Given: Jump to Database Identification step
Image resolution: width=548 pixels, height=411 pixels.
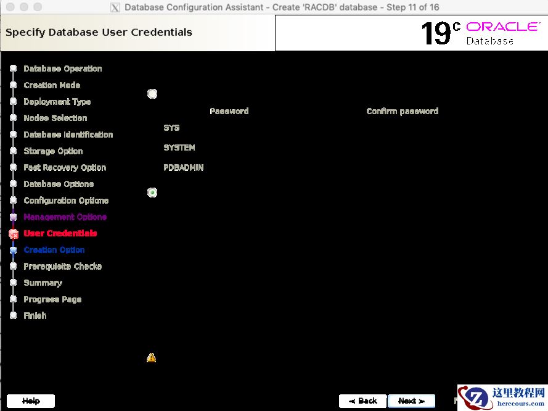Looking at the screenshot, I should [x=68, y=135].
